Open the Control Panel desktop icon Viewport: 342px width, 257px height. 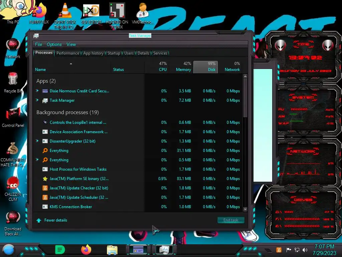(13, 117)
